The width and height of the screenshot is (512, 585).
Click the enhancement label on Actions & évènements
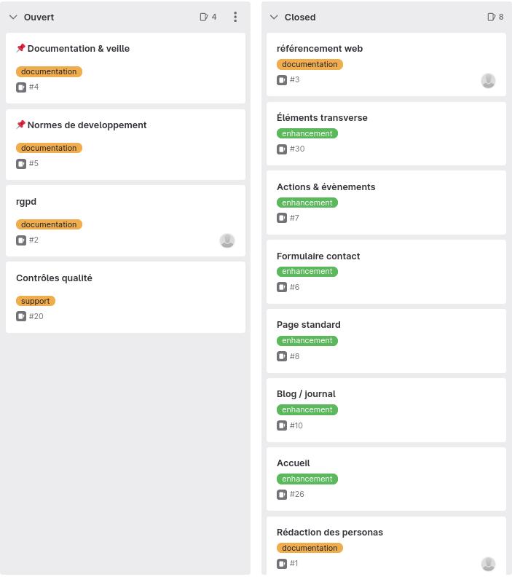click(x=307, y=203)
